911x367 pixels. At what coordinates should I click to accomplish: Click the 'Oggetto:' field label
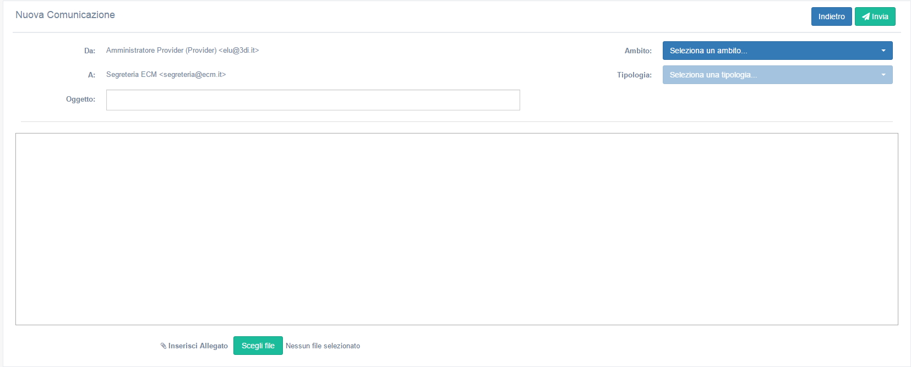(80, 99)
